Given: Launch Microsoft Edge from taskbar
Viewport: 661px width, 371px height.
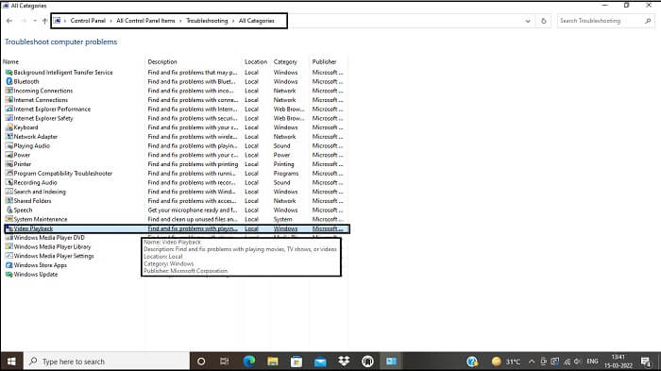Looking at the screenshot, I should (x=249, y=362).
